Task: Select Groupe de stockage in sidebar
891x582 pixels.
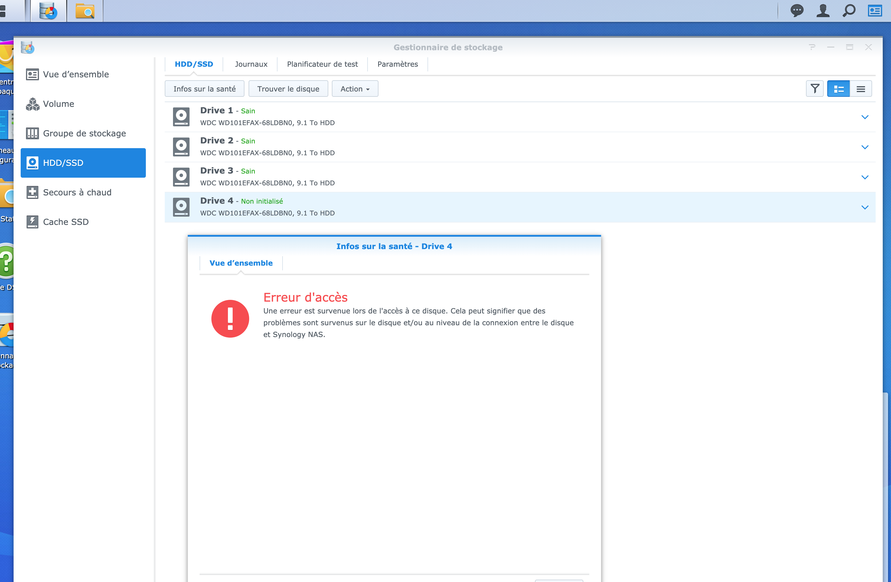Action: point(84,133)
